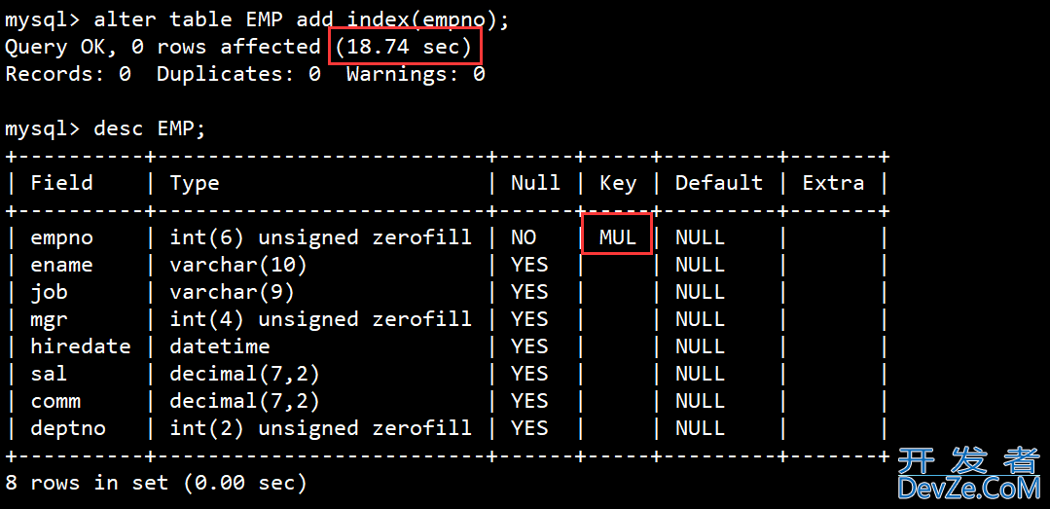The width and height of the screenshot is (1050, 509).
Task: Select the Field column header
Action: (x=62, y=183)
